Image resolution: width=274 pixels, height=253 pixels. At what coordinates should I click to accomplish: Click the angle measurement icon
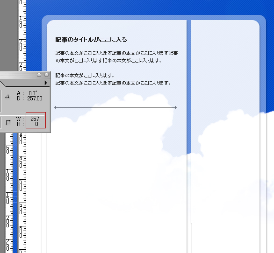(7, 96)
